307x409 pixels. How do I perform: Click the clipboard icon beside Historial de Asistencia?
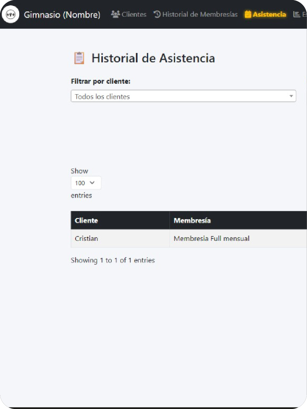tap(78, 58)
